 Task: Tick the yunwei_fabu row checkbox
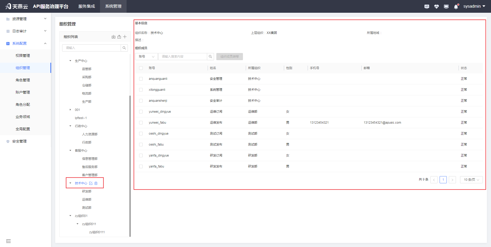[x=141, y=123]
